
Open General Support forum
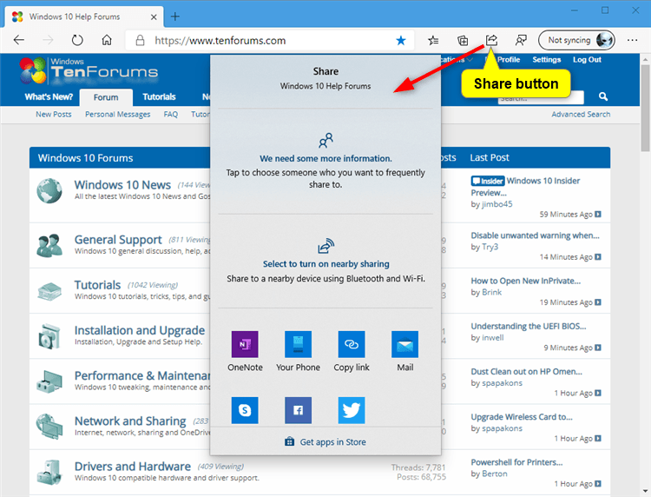(x=118, y=239)
